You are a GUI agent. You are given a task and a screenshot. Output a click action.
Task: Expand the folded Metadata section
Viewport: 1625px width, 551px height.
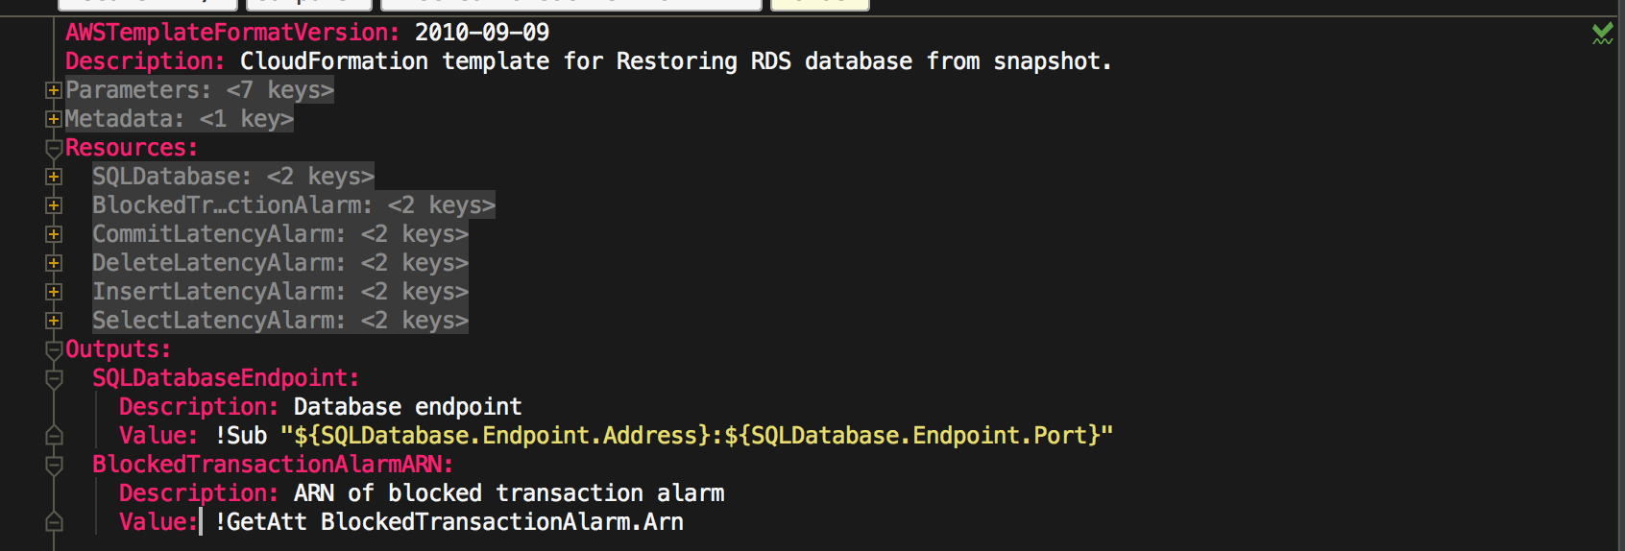[54, 119]
